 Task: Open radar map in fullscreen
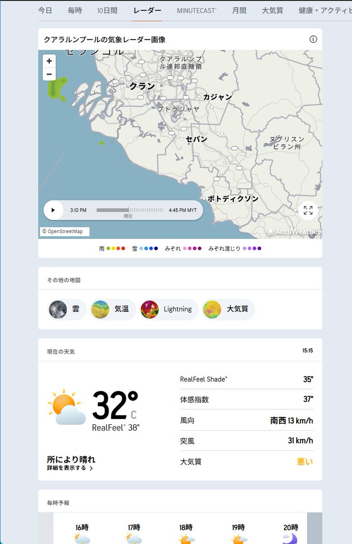[x=308, y=210]
